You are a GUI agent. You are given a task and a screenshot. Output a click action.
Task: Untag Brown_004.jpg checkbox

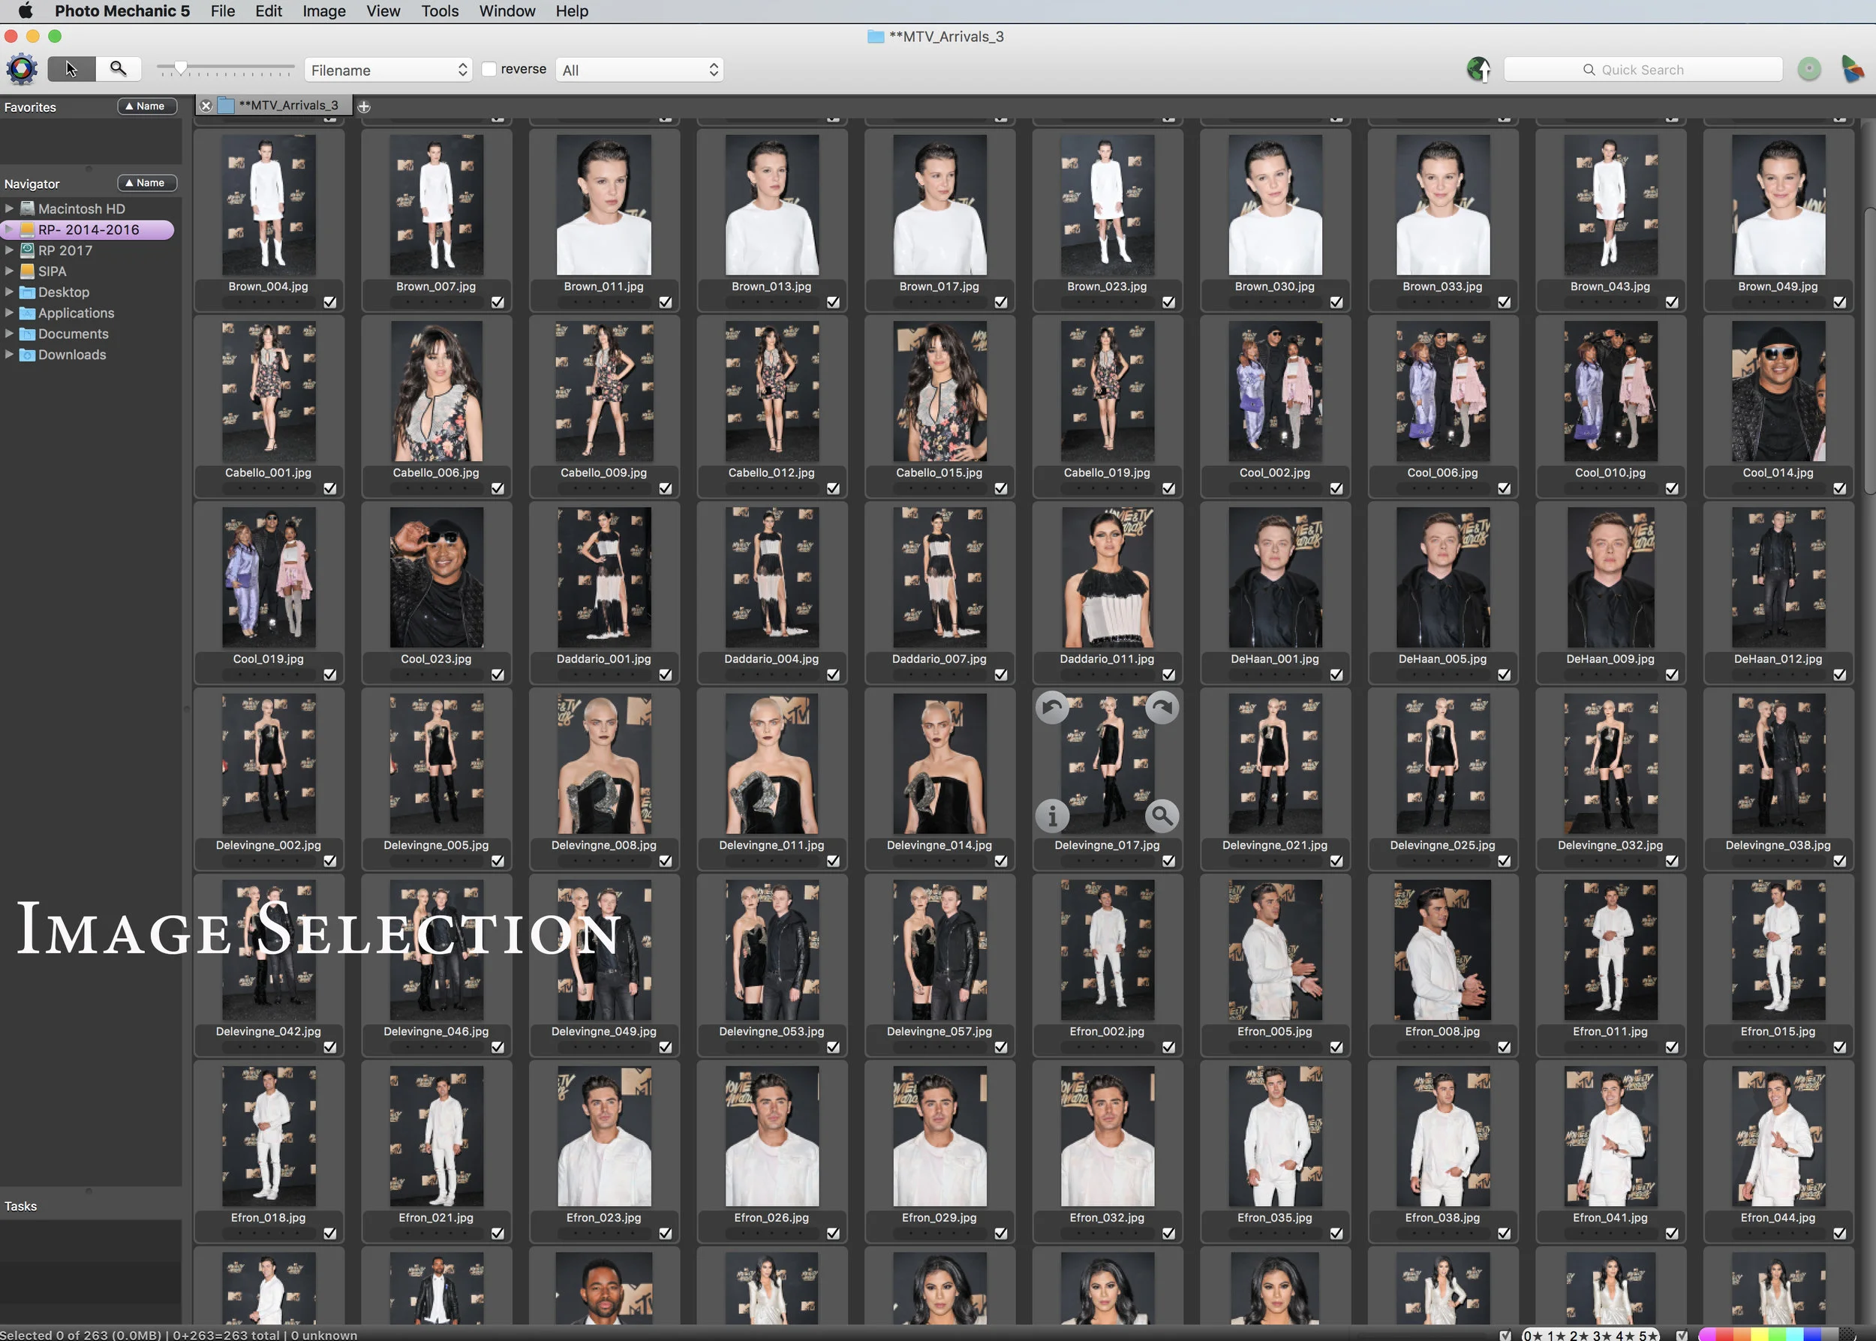(x=329, y=302)
